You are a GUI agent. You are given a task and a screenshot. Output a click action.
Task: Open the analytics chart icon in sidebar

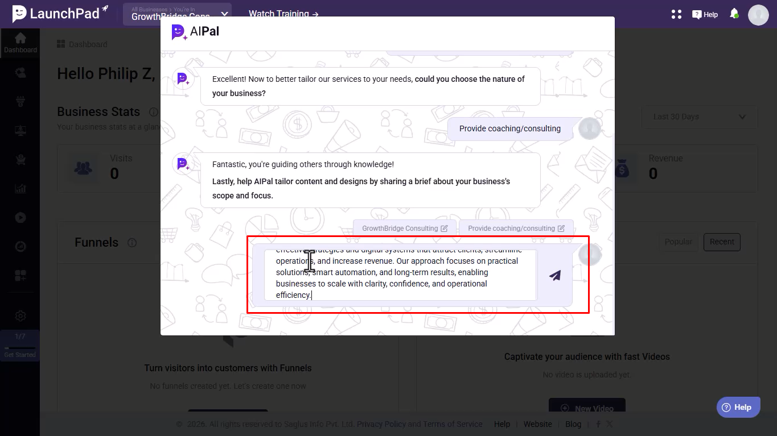point(20,188)
